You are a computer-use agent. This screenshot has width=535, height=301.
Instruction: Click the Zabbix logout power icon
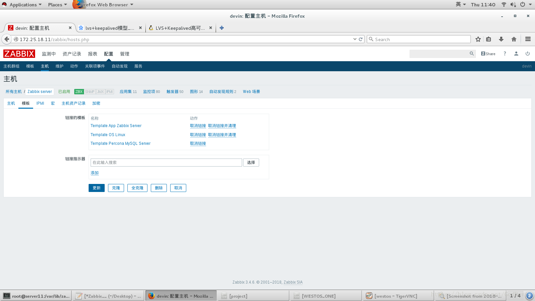(x=528, y=54)
